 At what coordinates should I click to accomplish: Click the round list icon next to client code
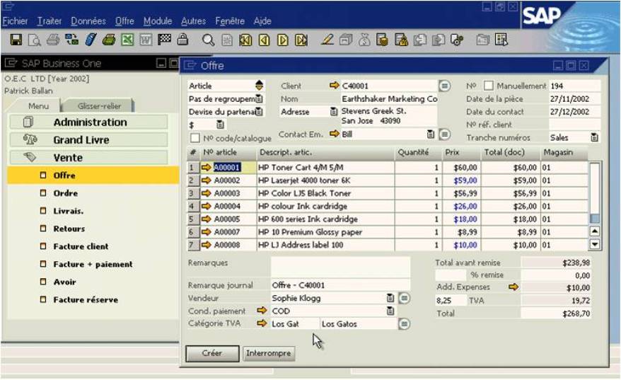(444, 86)
